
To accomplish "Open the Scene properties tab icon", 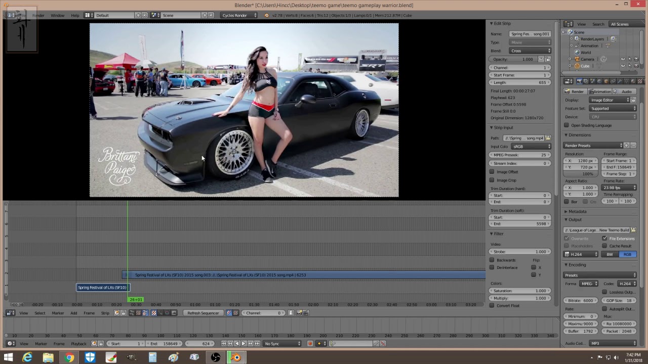I will (593, 81).
